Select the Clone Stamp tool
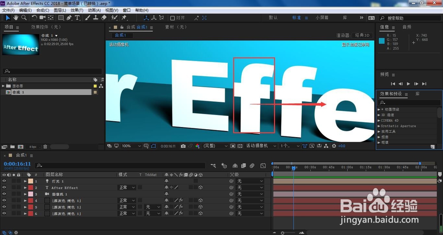The height and width of the screenshot is (235, 443). (96, 18)
